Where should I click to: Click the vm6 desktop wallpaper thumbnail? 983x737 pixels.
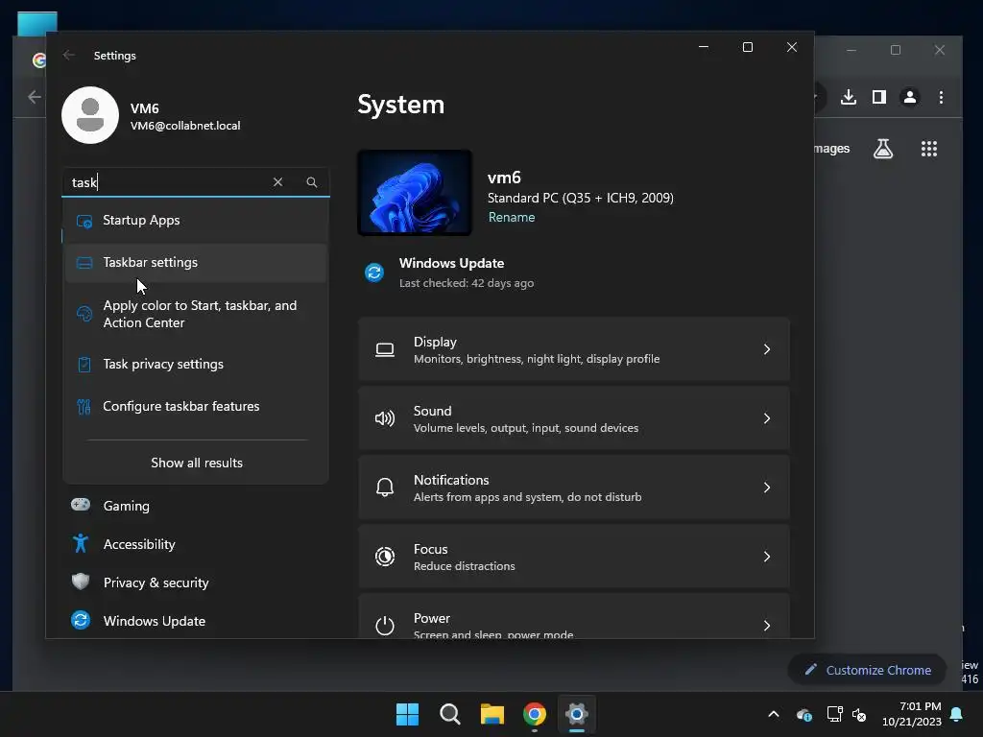tap(415, 192)
